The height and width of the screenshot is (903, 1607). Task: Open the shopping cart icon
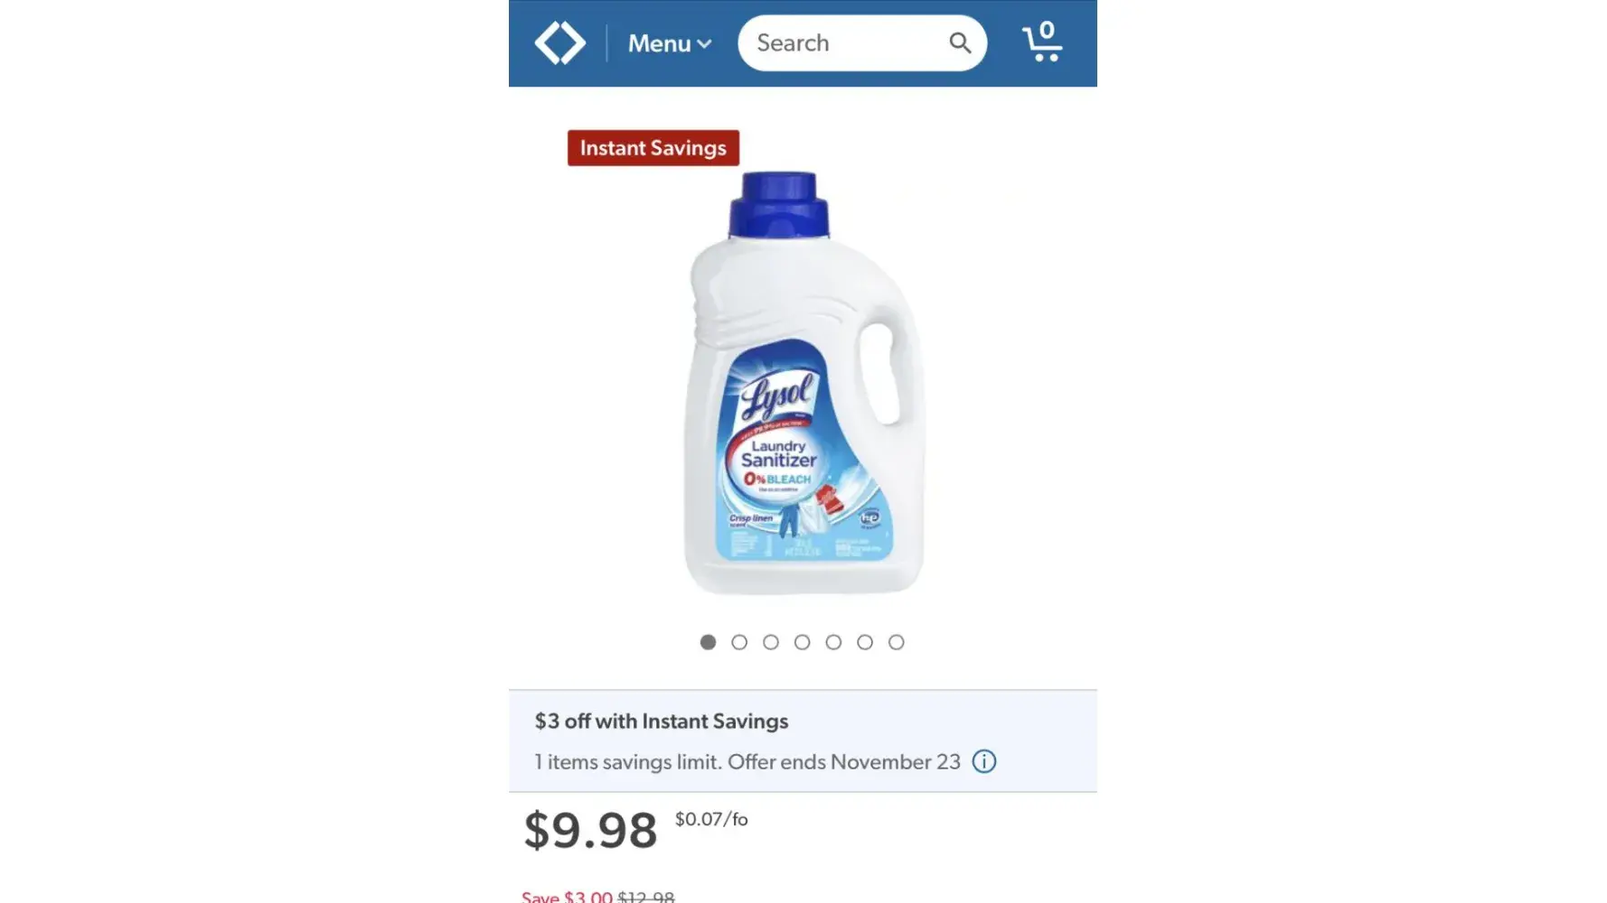coord(1042,43)
